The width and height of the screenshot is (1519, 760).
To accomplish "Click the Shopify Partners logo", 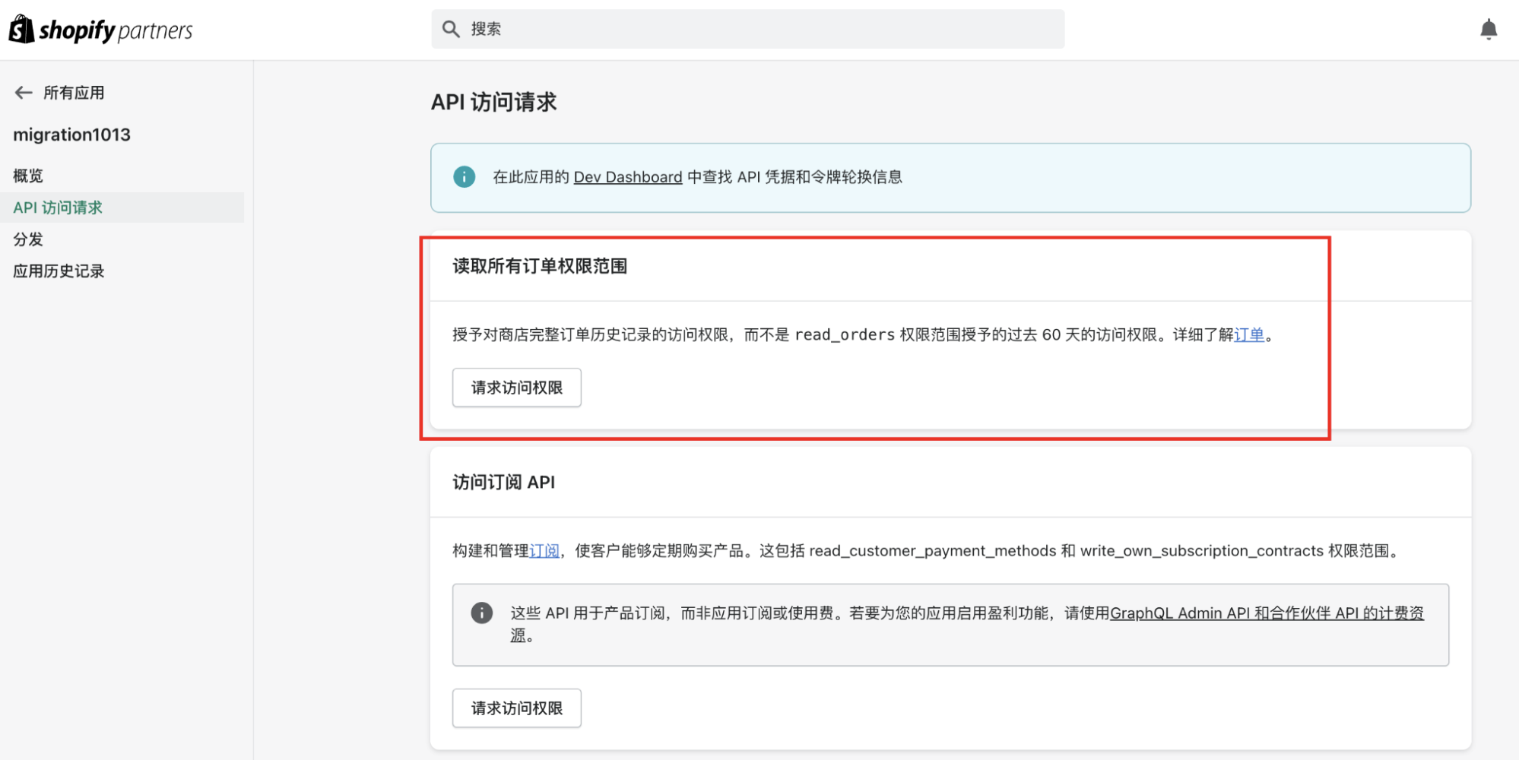I will coord(100,30).
